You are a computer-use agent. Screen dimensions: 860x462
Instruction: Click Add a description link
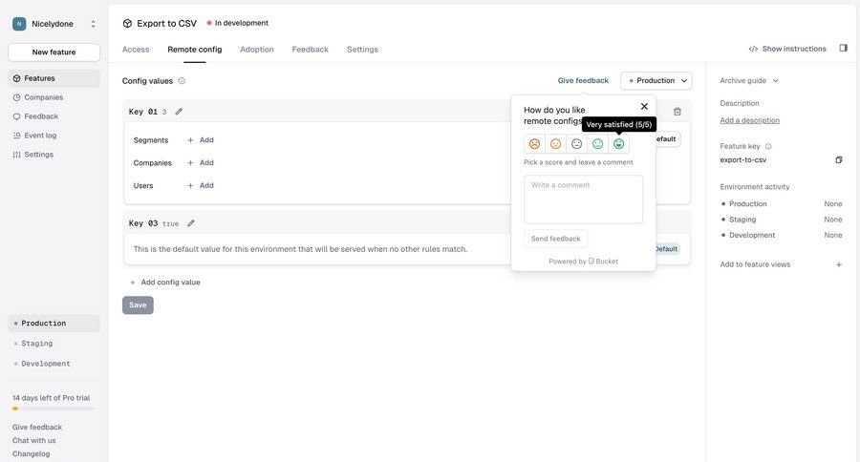(750, 120)
